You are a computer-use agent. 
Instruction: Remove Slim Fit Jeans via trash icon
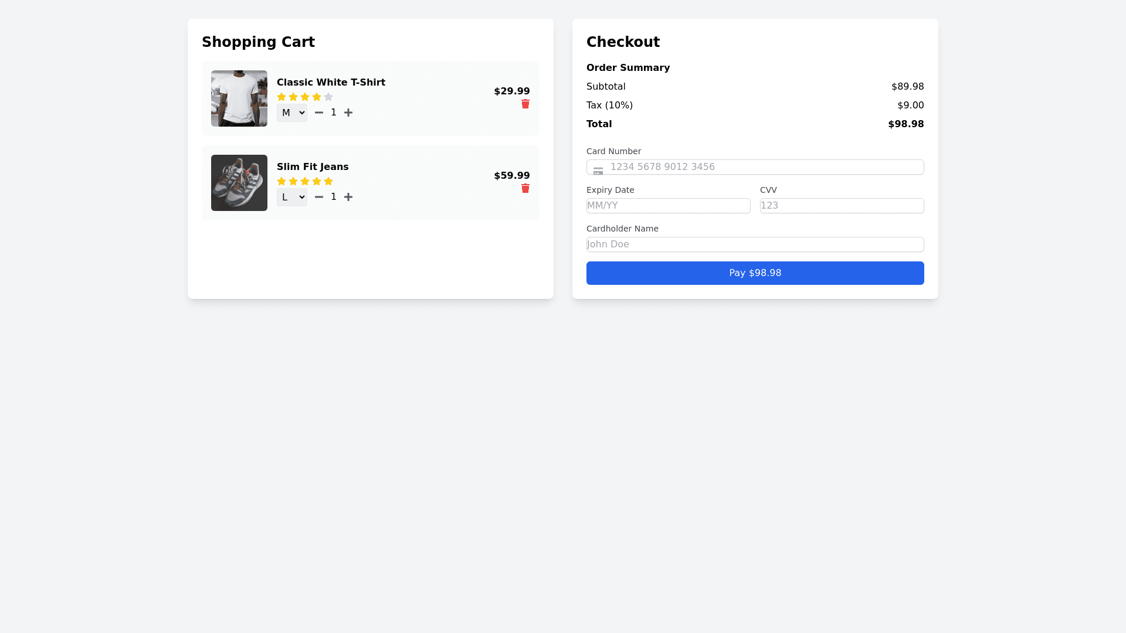(x=525, y=189)
